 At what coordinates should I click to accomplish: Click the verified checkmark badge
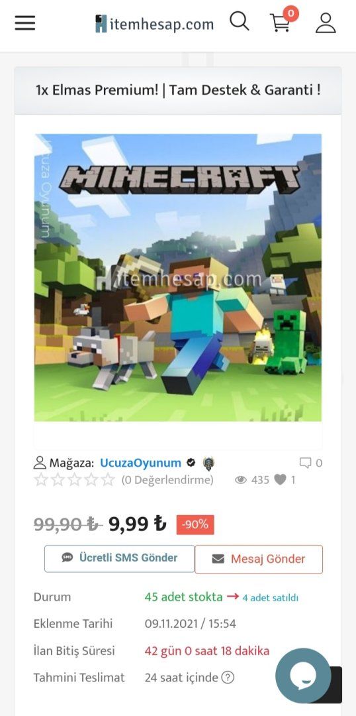pyautogui.click(x=191, y=463)
